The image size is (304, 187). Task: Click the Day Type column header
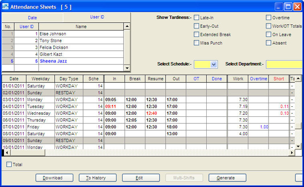pos(69,79)
